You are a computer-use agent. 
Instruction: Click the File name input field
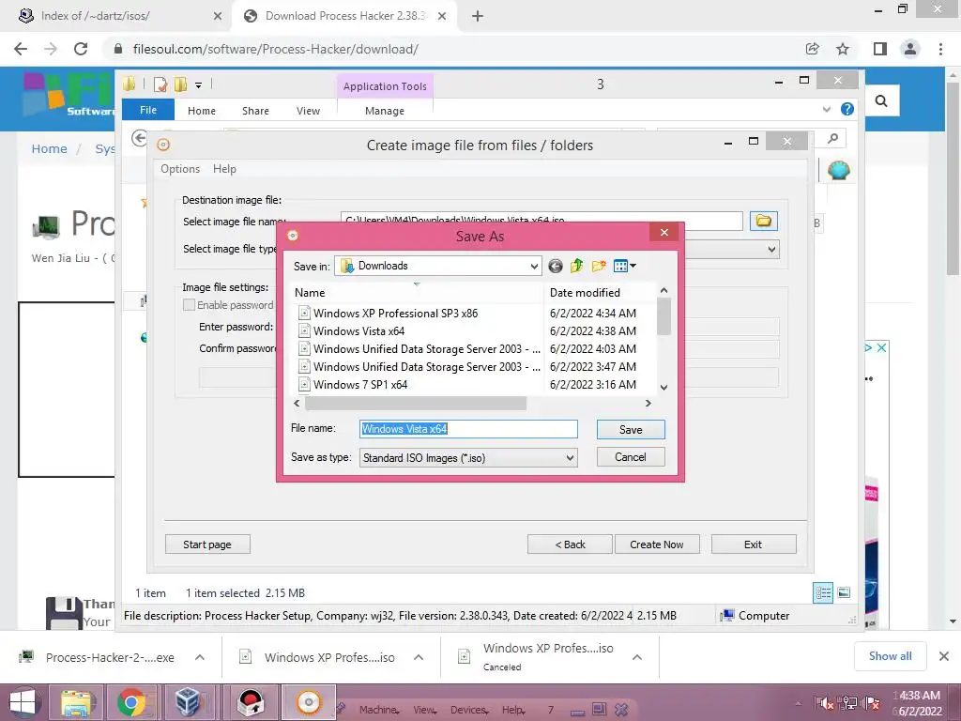[x=468, y=429]
